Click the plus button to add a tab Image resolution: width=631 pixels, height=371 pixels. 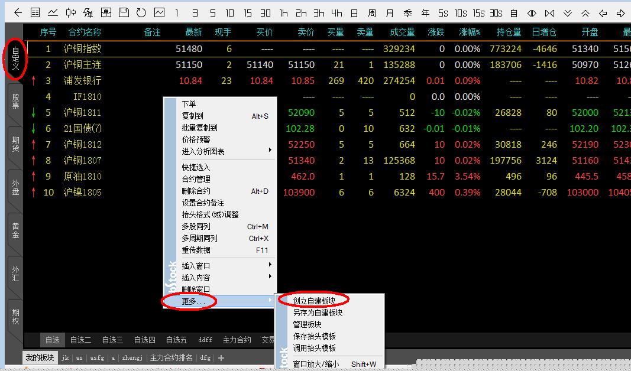[x=221, y=358]
